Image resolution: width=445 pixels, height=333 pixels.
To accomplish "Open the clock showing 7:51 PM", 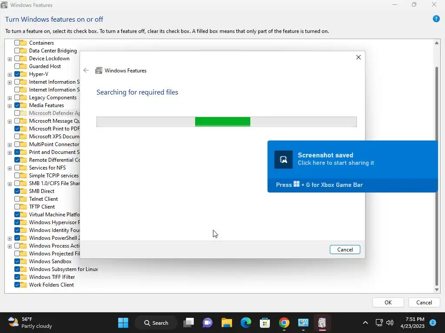I will click(412, 323).
